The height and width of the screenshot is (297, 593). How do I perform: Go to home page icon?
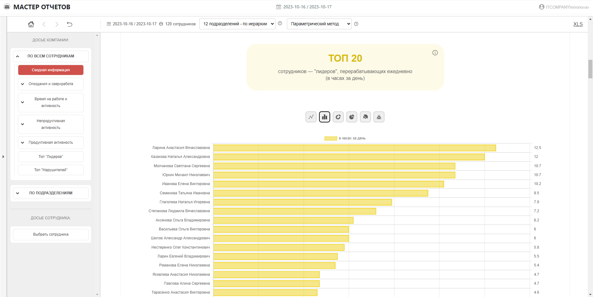31,24
